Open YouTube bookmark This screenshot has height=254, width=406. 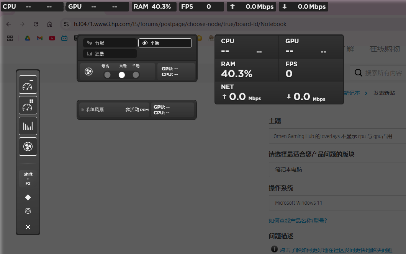tap(52, 38)
